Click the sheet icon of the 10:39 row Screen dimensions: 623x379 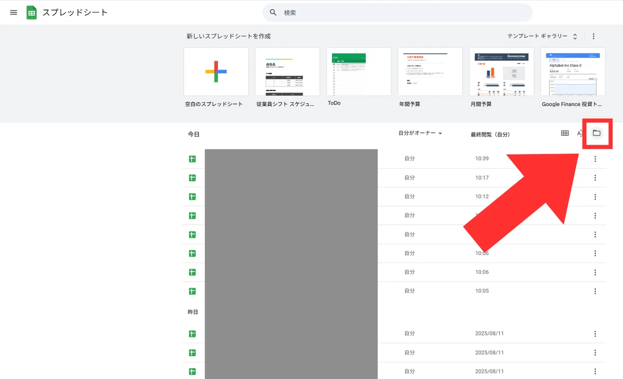[x=192, y=159]
